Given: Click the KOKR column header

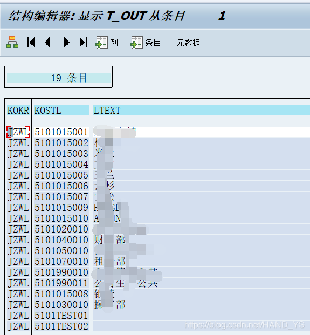Looking at the screenshot, I should click(18, 111).
